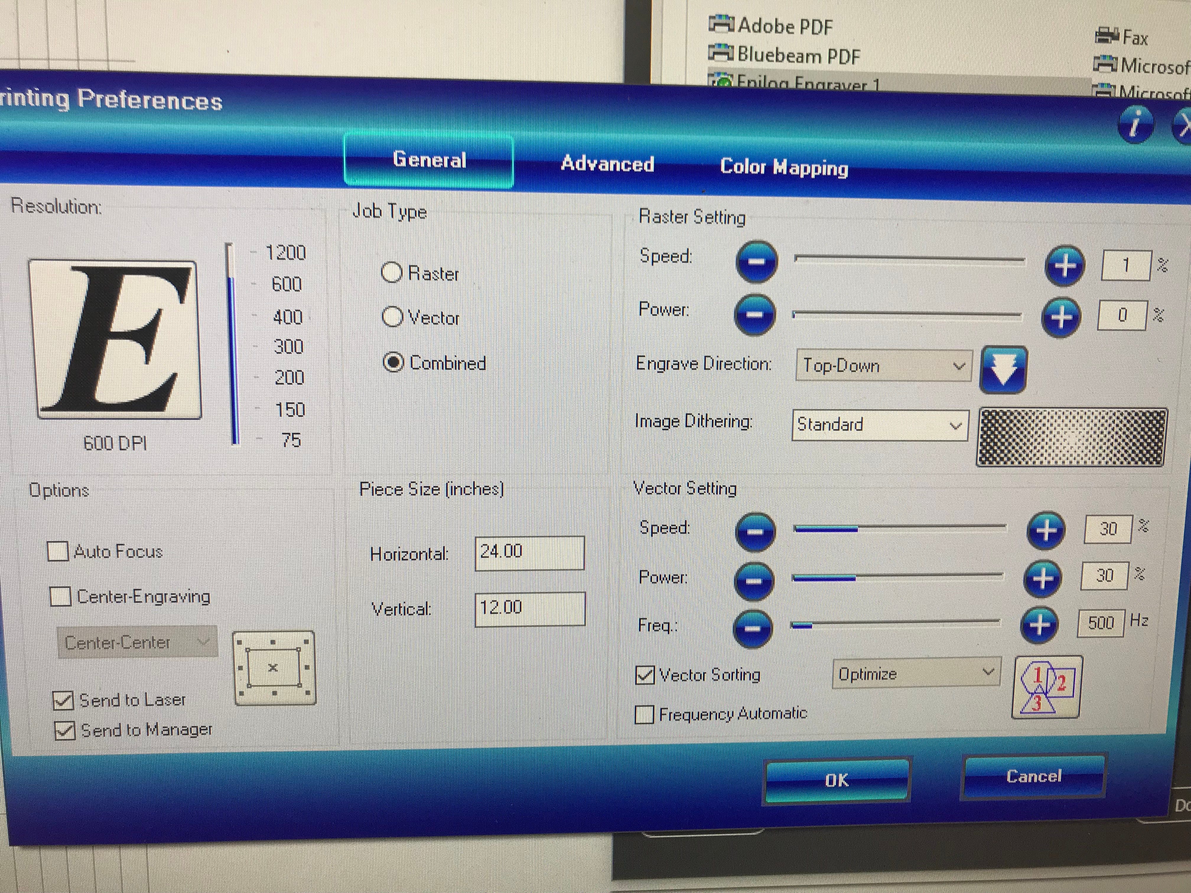The height and width of the screenshot is (893, 1191).
Task: Decrease Raster Power with minus button
Action: pyautogui.click(x=755, y=314)
